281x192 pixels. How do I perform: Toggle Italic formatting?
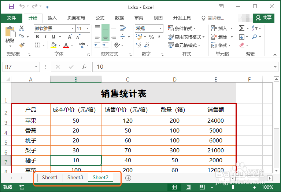tap(45, 37)
